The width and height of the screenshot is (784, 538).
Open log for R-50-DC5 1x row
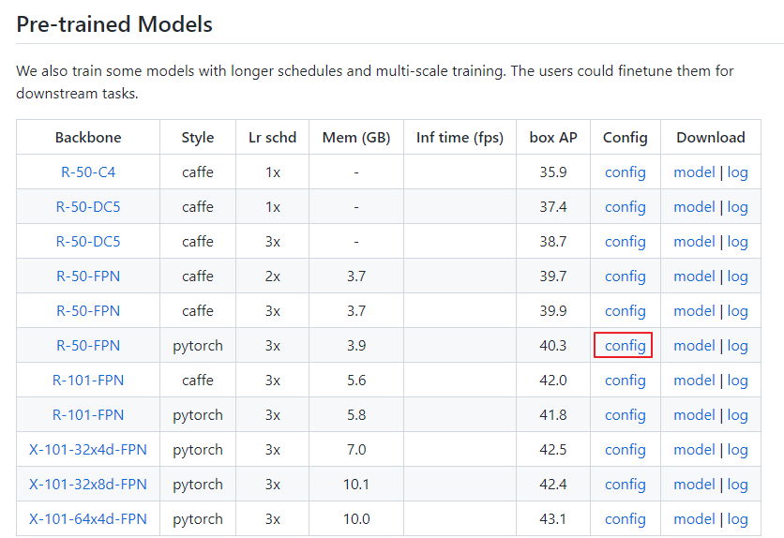737,207
